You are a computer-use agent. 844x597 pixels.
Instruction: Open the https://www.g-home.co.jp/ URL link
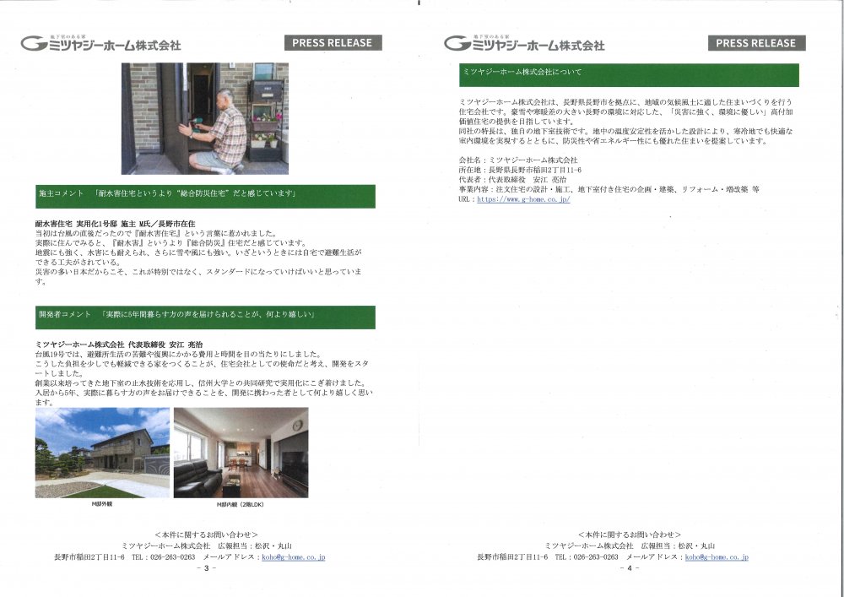pos(523,199)
